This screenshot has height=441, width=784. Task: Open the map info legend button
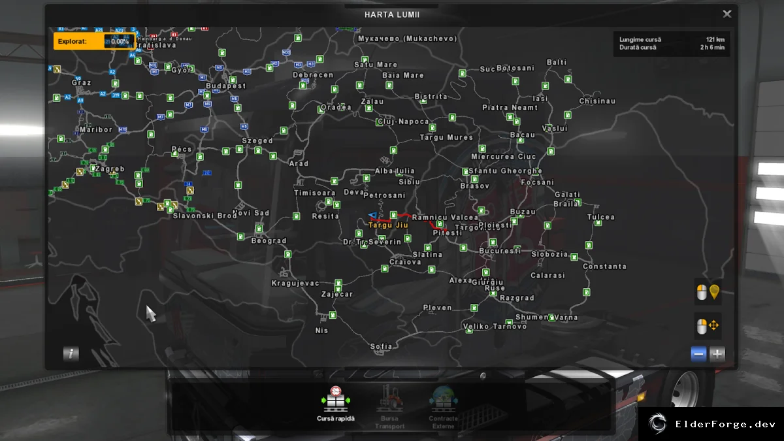(x=71, y=354)
